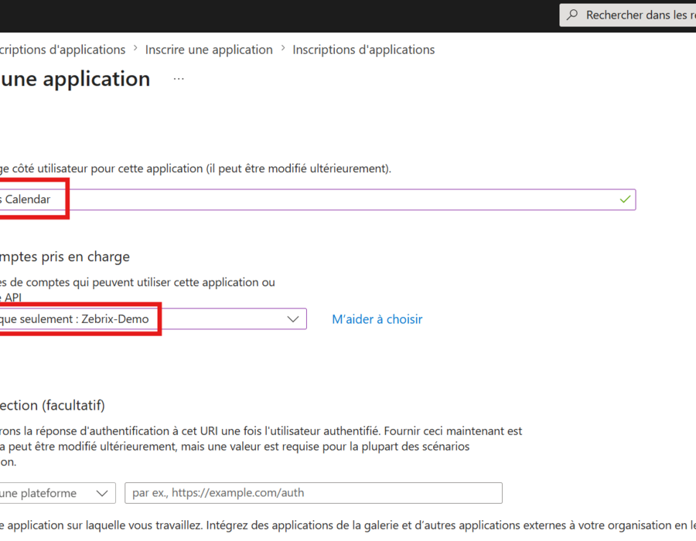696x541 pixels.
Task: Click the application name field containing 'Calendar'
Action: (318, 199)
